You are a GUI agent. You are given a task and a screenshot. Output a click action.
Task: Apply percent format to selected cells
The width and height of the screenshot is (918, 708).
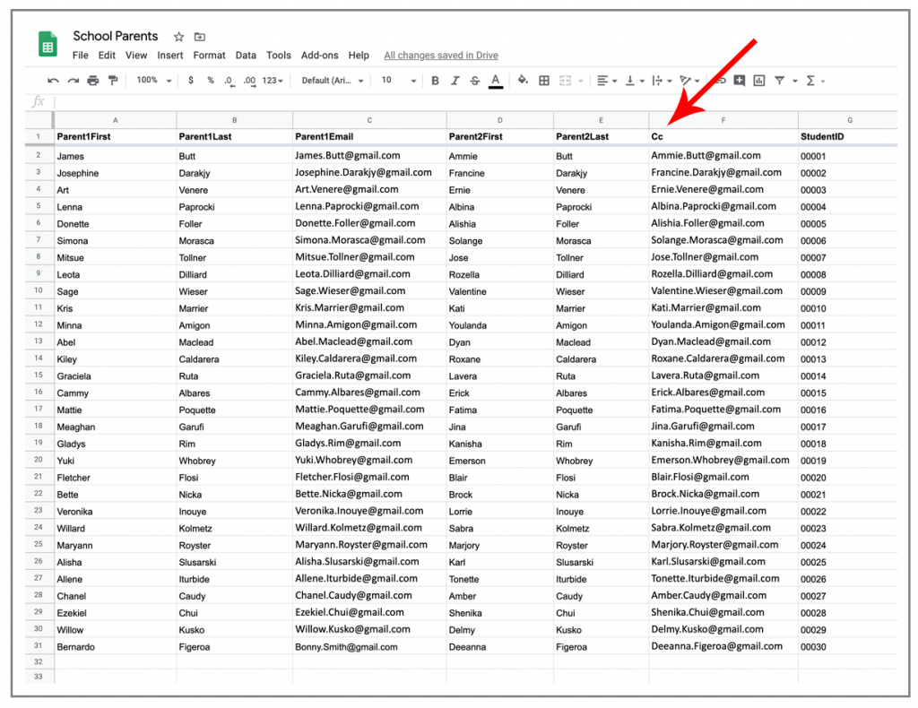pos(209,80)
